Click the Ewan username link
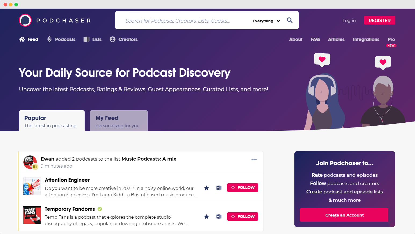The width and height of the screenshot is (415, 234). [x=48, y=159]
